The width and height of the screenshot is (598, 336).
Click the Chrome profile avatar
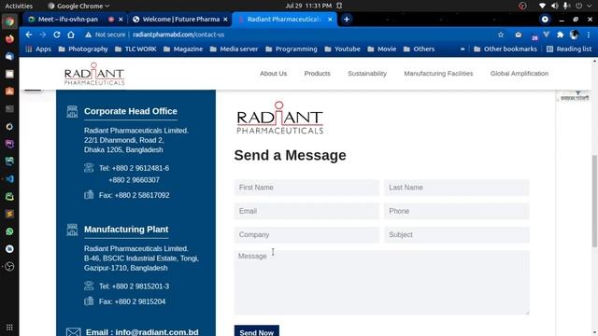pos(574,35)
